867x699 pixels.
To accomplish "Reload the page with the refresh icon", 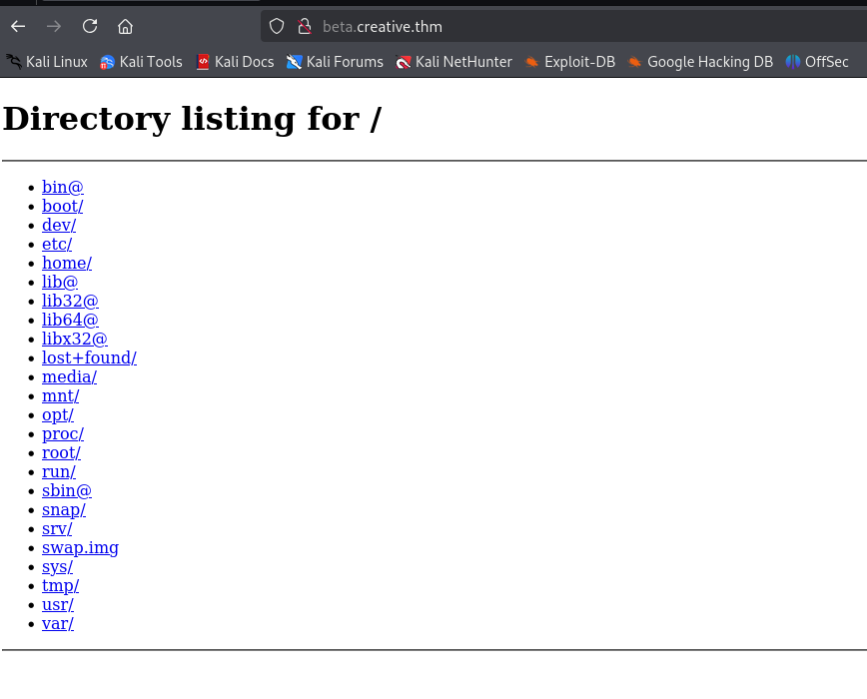I will [x=90, y=26].
